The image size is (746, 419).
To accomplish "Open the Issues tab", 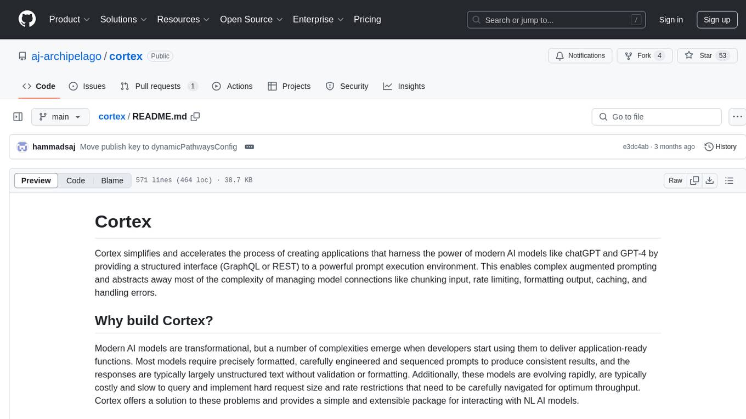I will 87,86.
